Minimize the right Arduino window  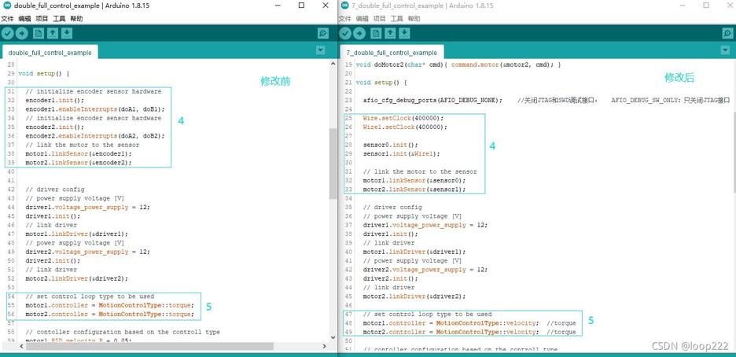pyautogui.click(x=683, y=6)
